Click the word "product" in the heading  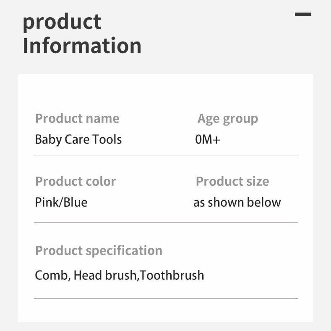[62, 22]
